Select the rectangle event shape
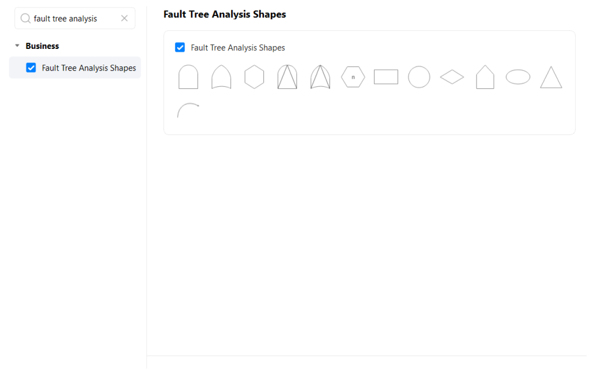 coord(386,77)
